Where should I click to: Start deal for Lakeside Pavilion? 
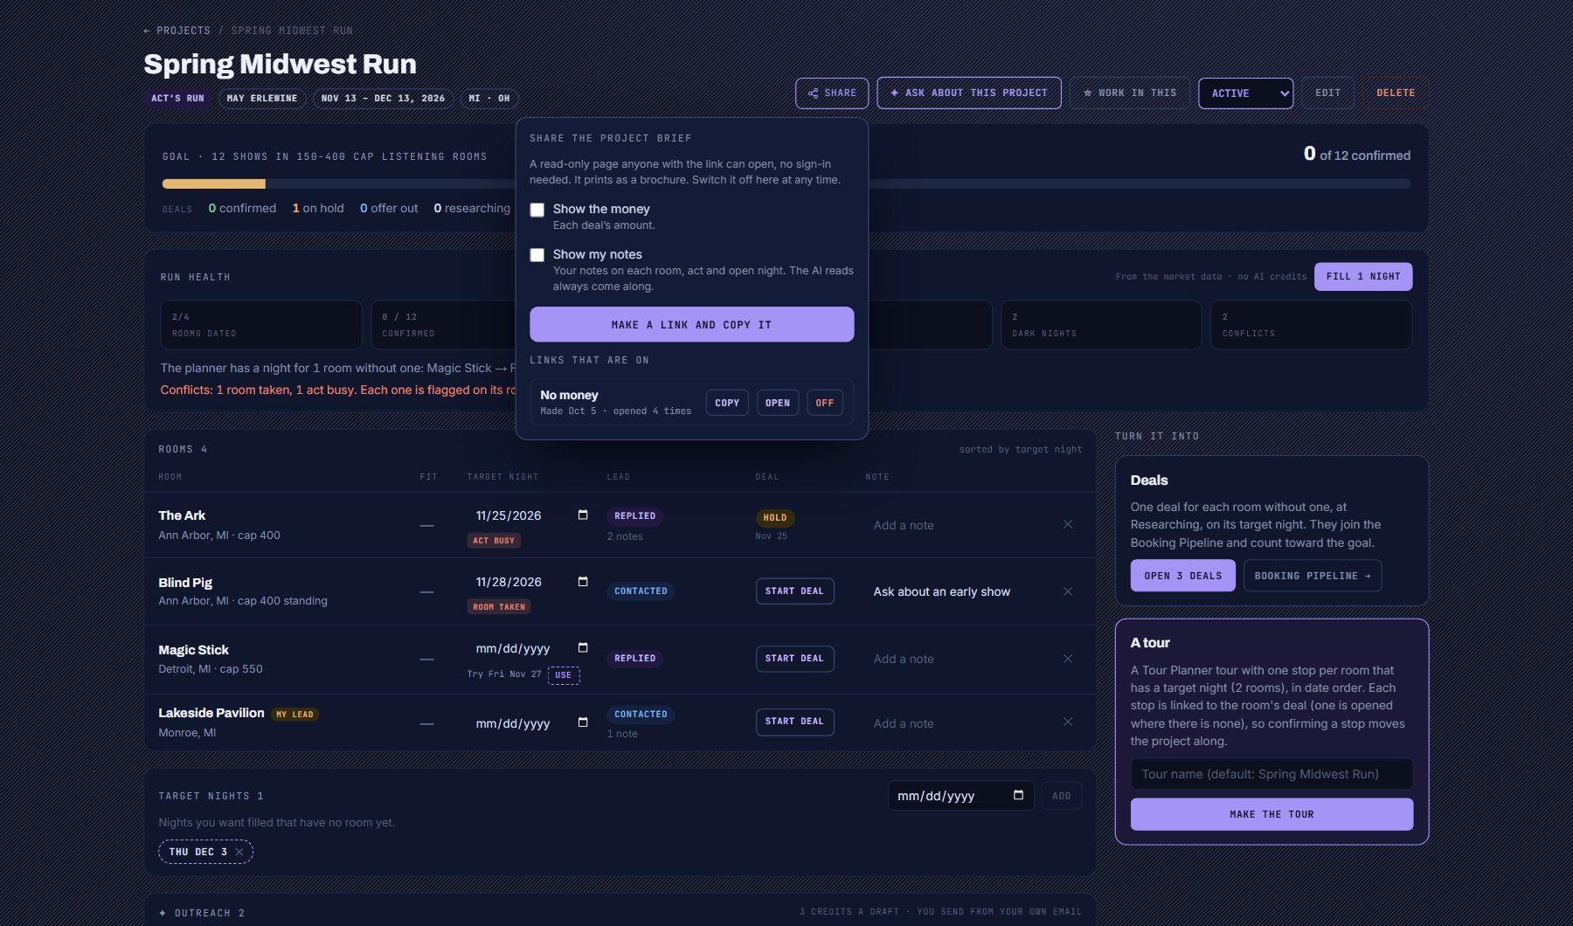pyautogui.click(x=794, y=722)
